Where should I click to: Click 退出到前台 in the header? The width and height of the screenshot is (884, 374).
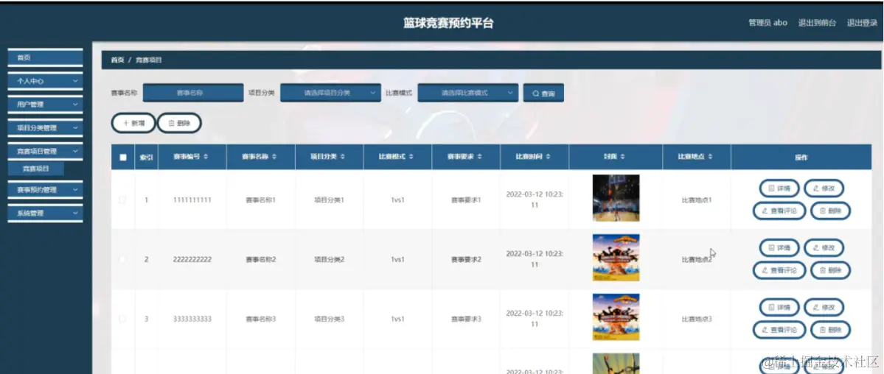[x=817, y=23]
